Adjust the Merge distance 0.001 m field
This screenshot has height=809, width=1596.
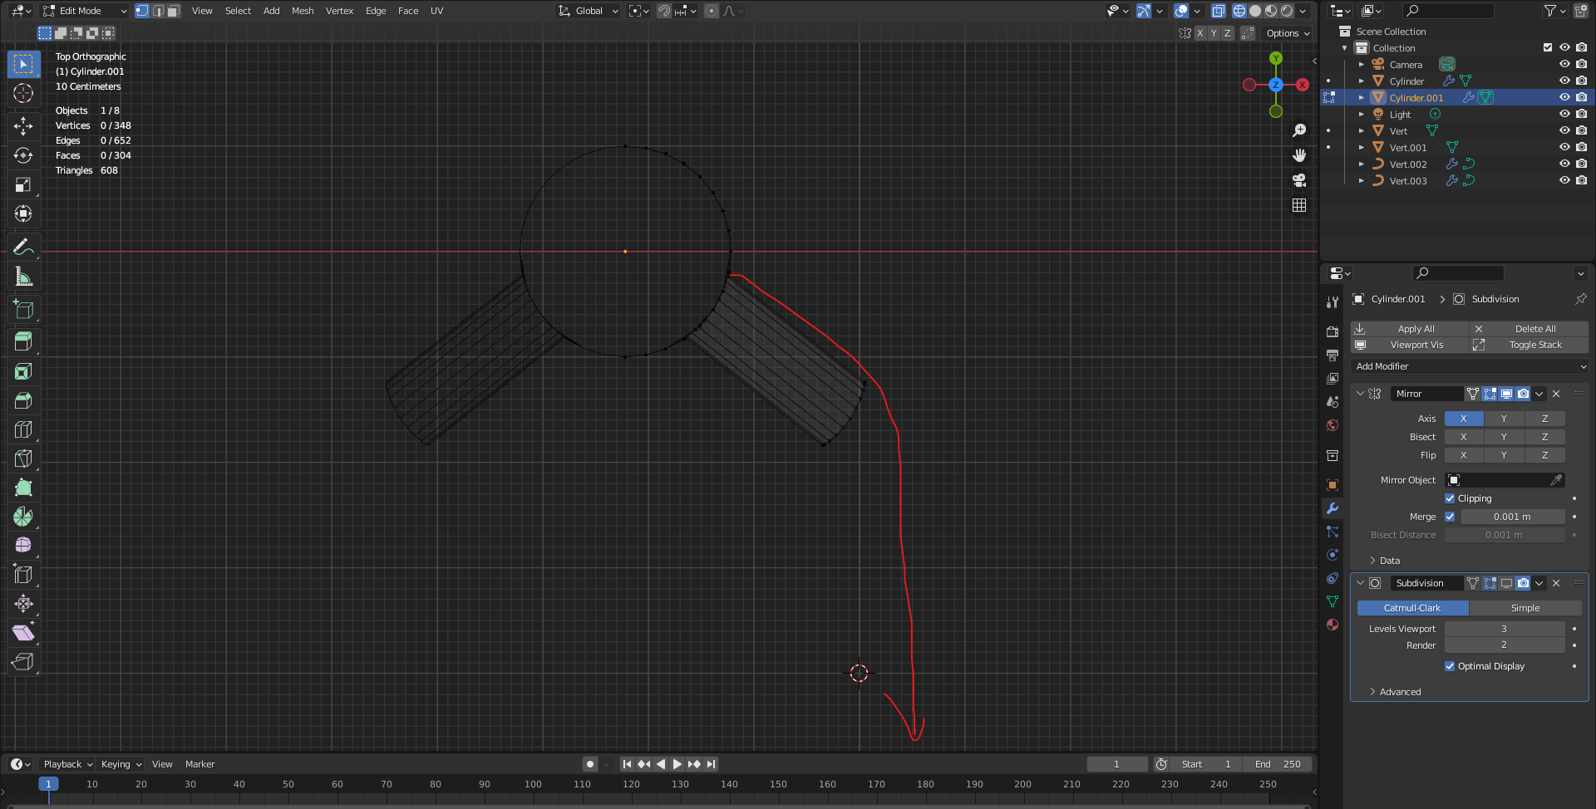[1512, 517]
